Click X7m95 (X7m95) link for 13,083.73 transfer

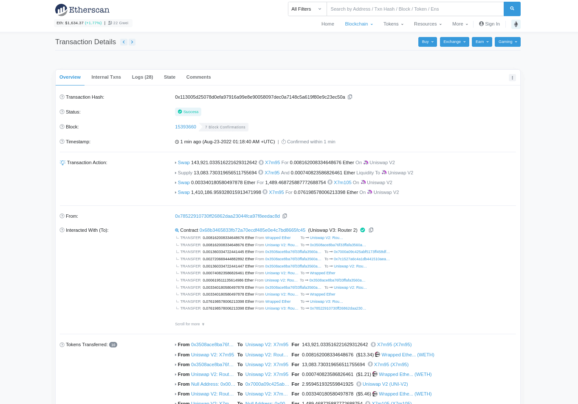(x=391, y=364)
